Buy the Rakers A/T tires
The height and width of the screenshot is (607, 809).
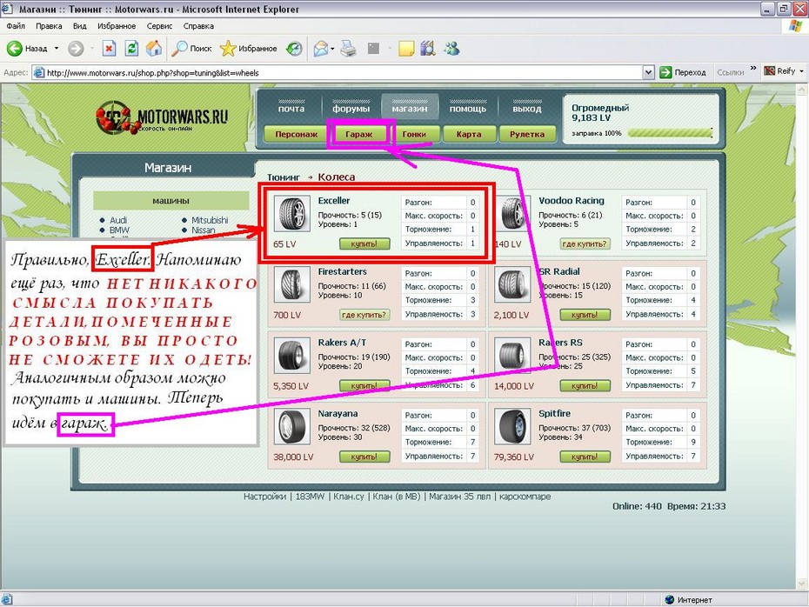tap(364, 385)
